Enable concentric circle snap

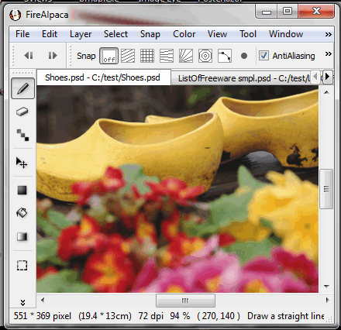pos(205,56)
